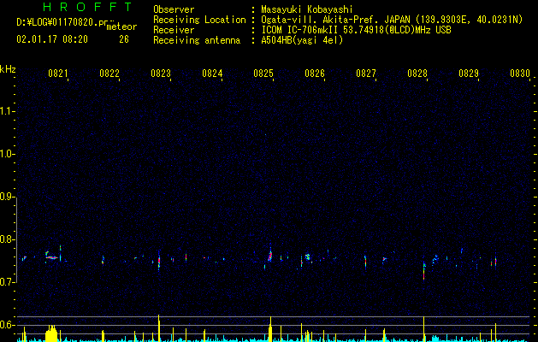Click the 1.1 kHz axis label
Screen dimensions: 538x342
(x=7, y=111)
